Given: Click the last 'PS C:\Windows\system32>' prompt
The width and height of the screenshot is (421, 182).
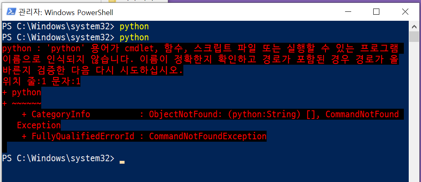Looking at the screenshot, I should [58, 158].
